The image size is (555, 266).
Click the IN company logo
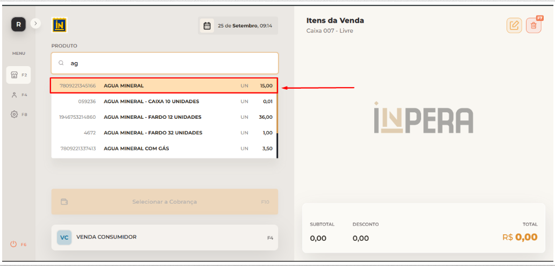(x=60, y=25)
